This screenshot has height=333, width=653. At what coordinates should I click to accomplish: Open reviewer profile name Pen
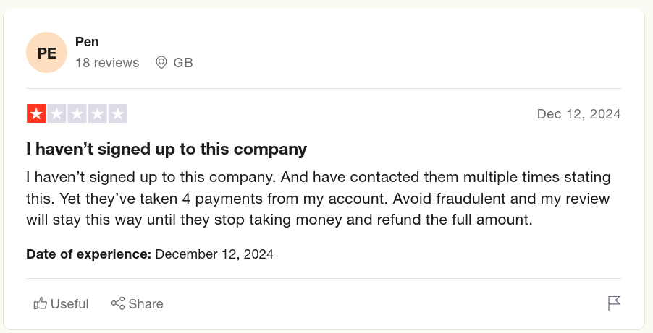click(x=87, y=42)
